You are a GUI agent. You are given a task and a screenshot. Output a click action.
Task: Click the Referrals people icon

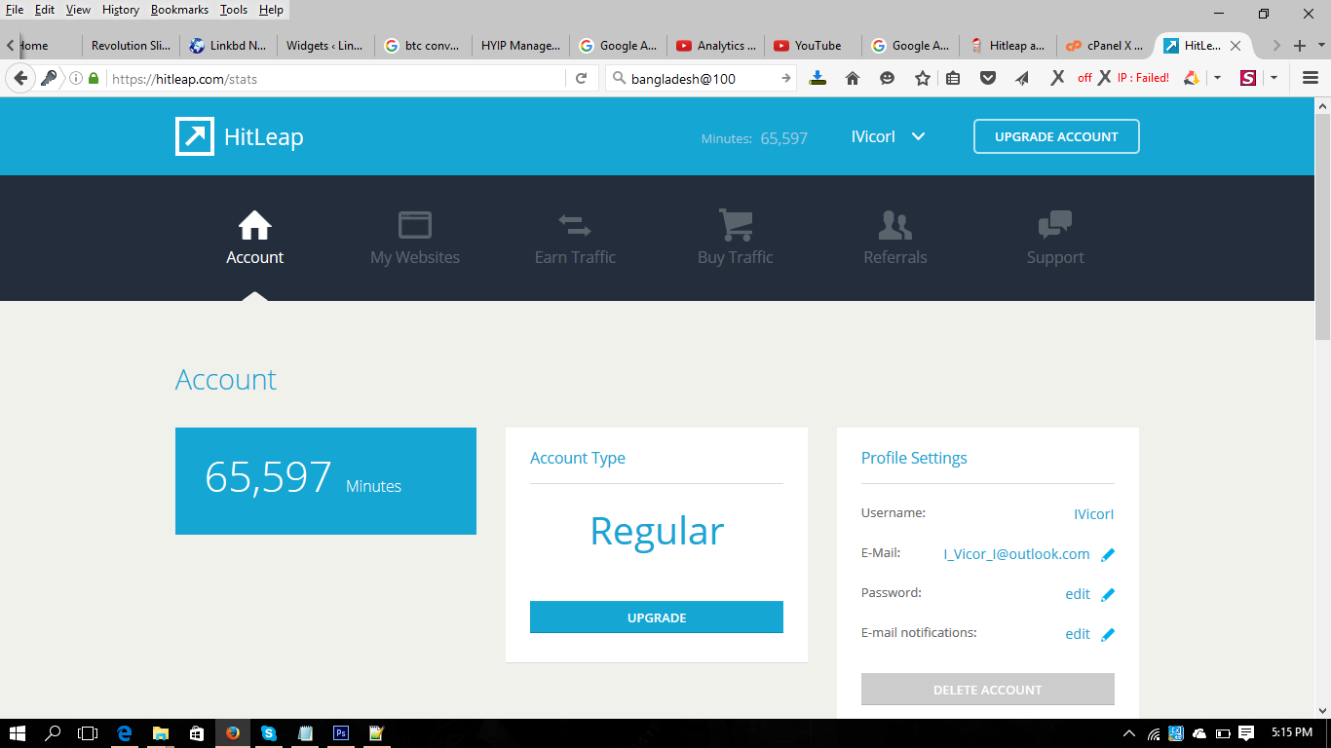point(895,225)
